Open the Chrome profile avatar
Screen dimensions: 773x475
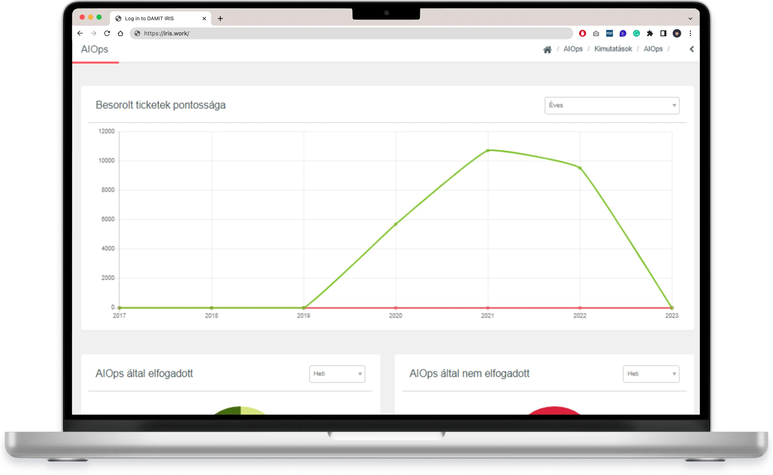pos(677,33)
